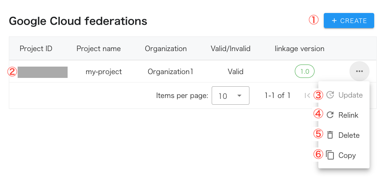Click the Valid/Invalid column header
Screen dimensions: 383x178
pos(231,49)
